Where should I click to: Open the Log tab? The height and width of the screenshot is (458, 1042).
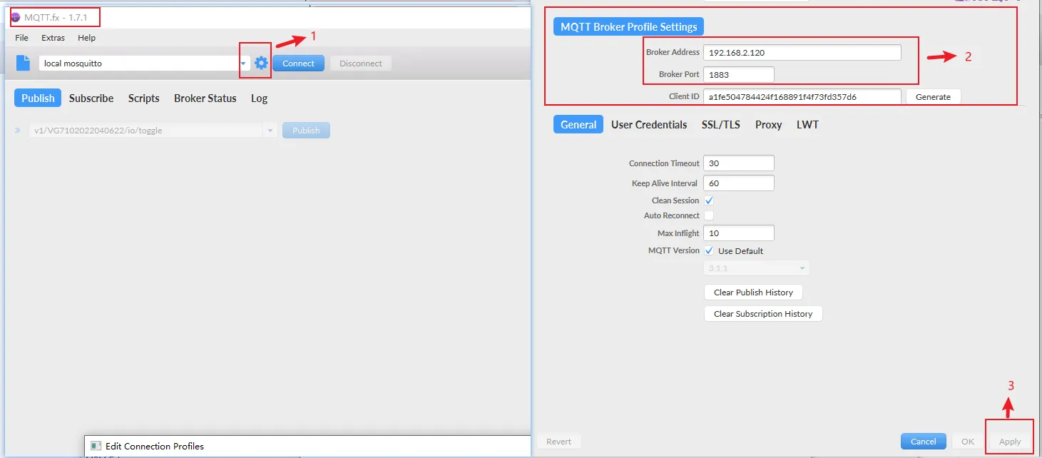259,98
